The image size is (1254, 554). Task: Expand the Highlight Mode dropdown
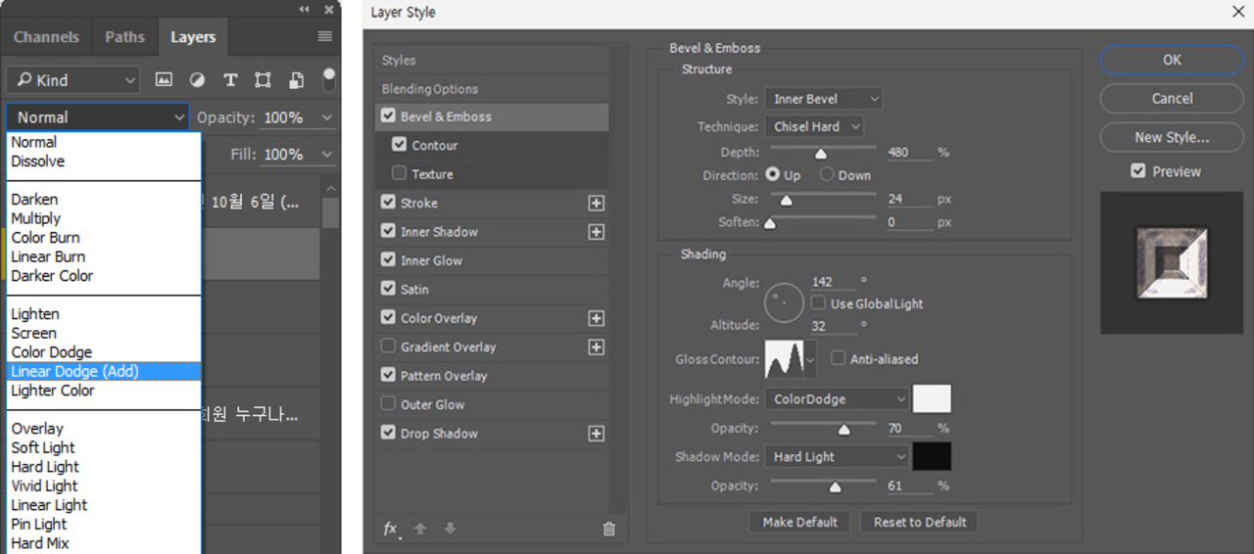[x=837, y=399]
